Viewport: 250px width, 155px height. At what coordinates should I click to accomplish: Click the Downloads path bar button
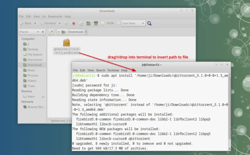[76, 32]
